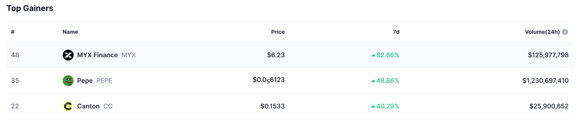The height and width of the screenshot is (123, 583).
Task: Open the Canton coin page
Action: pos(88,106)
